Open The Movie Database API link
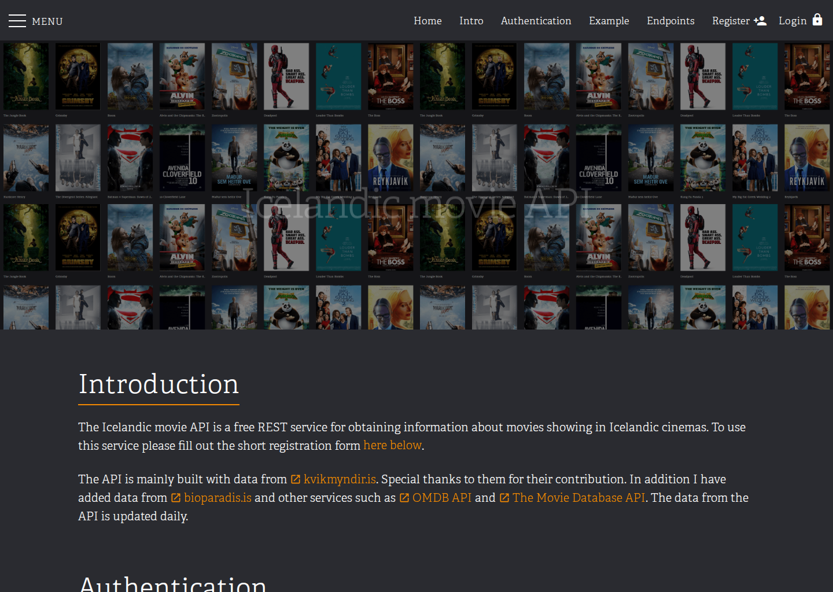The height and width of the screenshot is (592, 833). point(578,498)
